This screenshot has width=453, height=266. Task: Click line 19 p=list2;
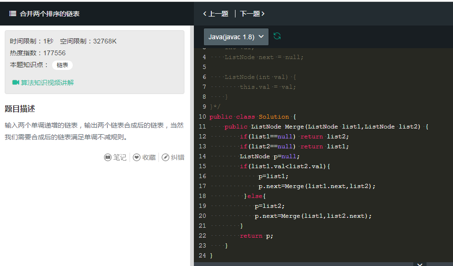[x=270, y=206]
